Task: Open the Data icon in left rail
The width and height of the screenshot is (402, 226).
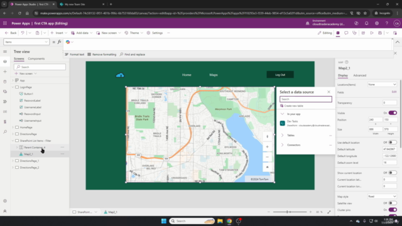Action: click(x=5, y=82)
